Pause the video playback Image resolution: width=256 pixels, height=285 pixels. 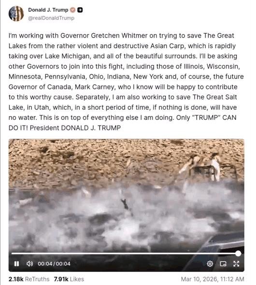tap(16, 264)
